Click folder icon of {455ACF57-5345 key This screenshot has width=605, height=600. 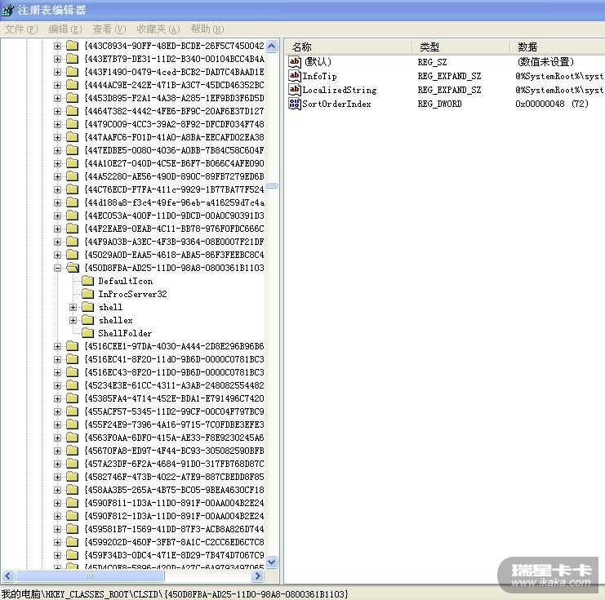click(72, 411)
